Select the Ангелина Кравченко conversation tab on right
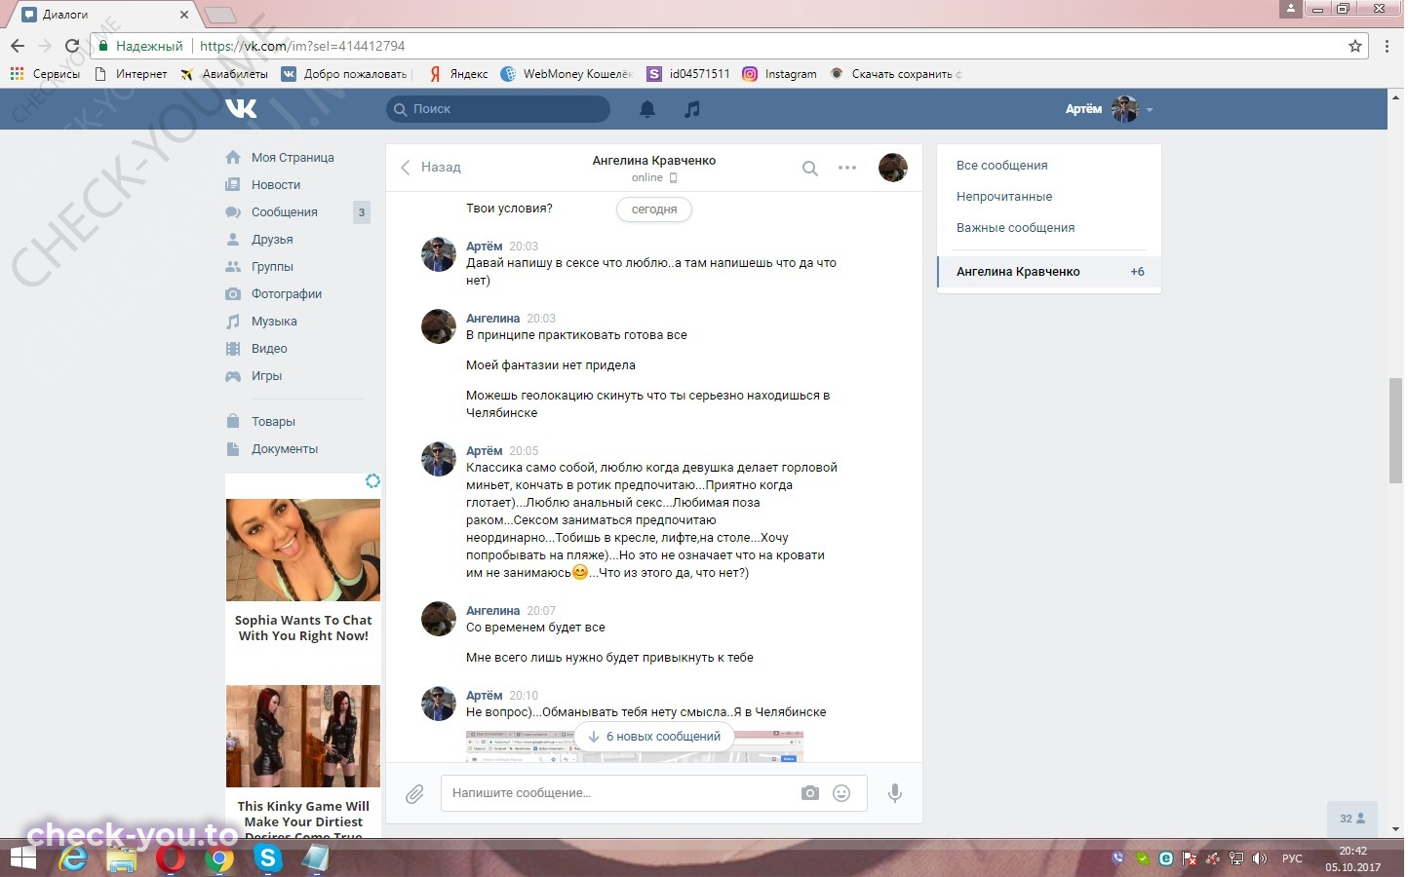Screen dimensions: 1408x877 [1049, 272]
